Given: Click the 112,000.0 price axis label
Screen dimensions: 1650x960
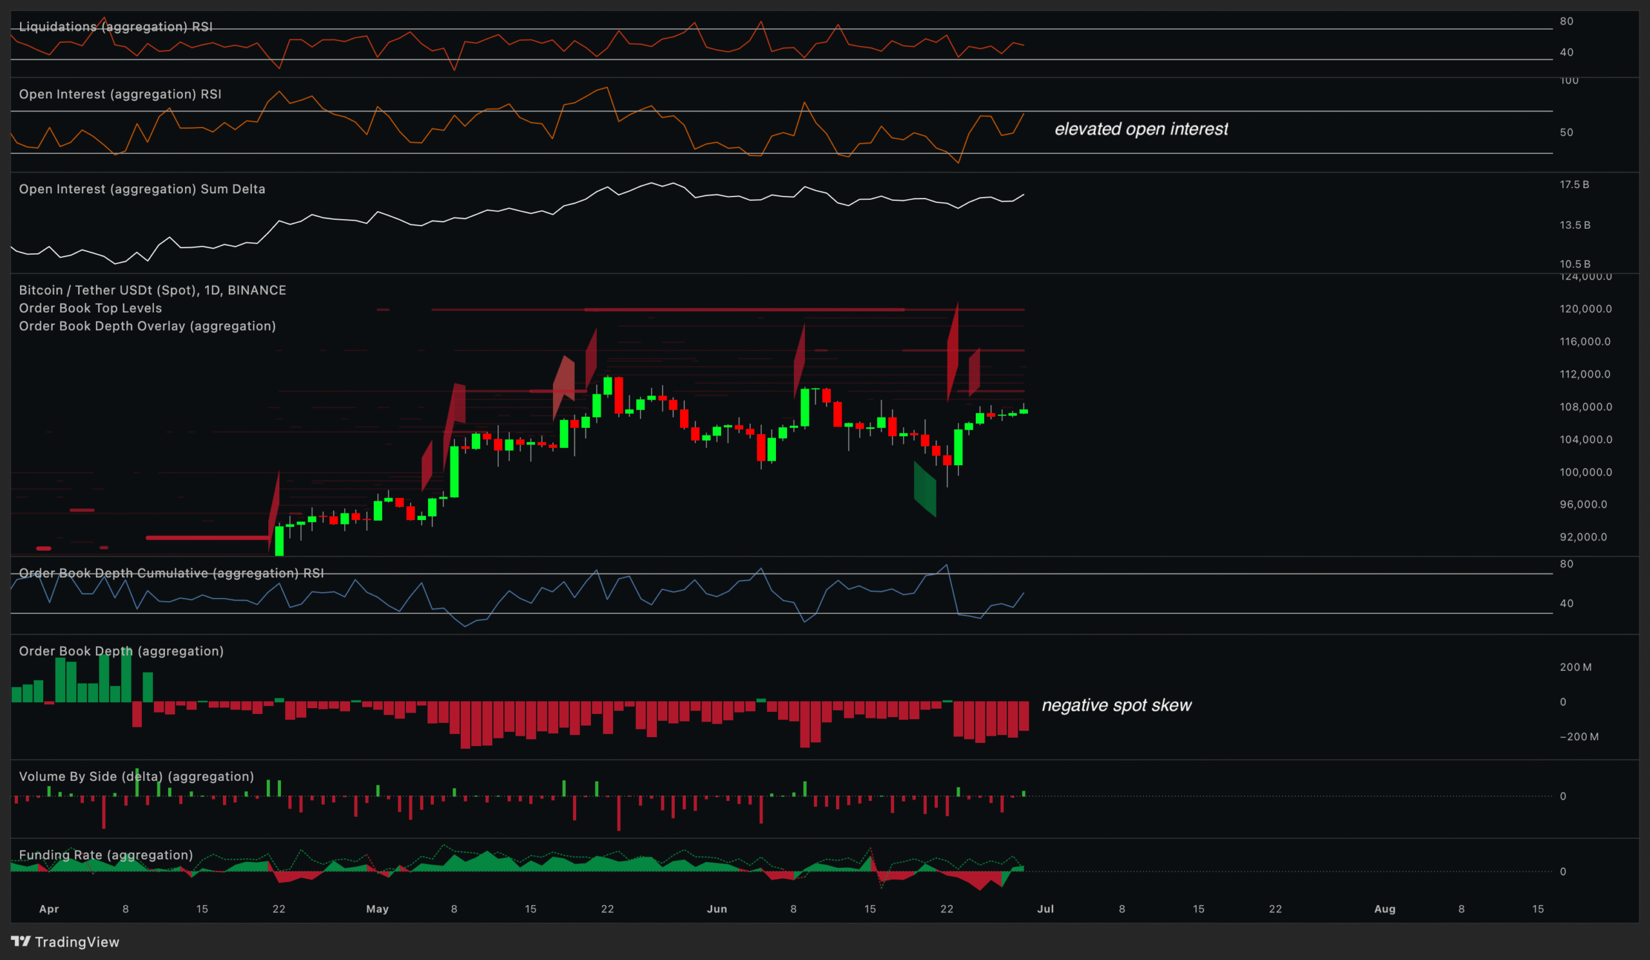Looking at the screenshot, I should click(1585, 374).
